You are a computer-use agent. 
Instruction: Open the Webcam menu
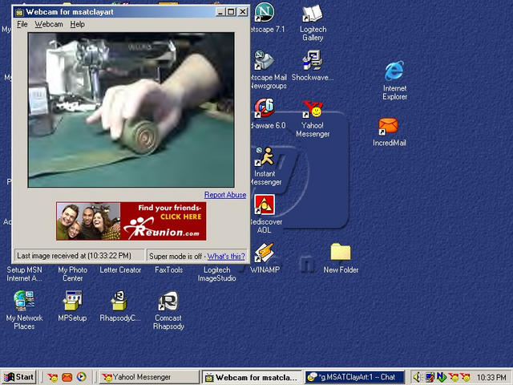point(49,24)
